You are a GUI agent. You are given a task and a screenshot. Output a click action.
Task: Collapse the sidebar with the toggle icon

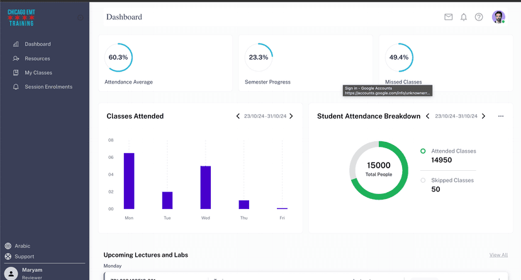click(80, 18)
